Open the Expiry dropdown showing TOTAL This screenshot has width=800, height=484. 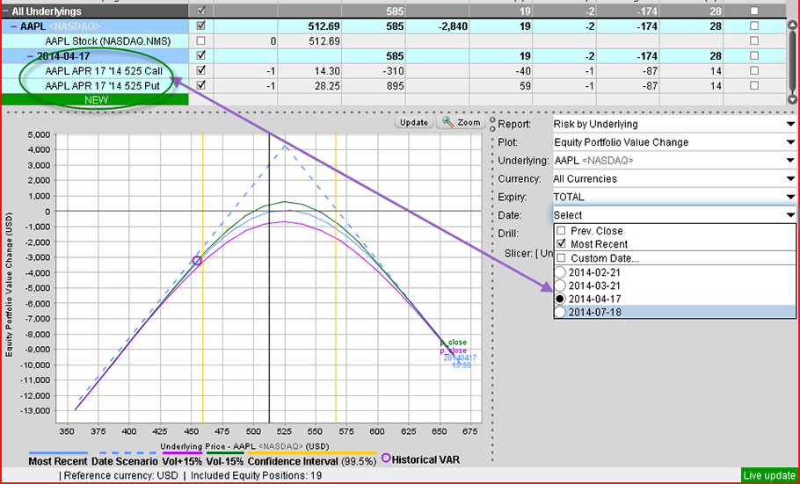pyautogui.click(x=673, y=197)
